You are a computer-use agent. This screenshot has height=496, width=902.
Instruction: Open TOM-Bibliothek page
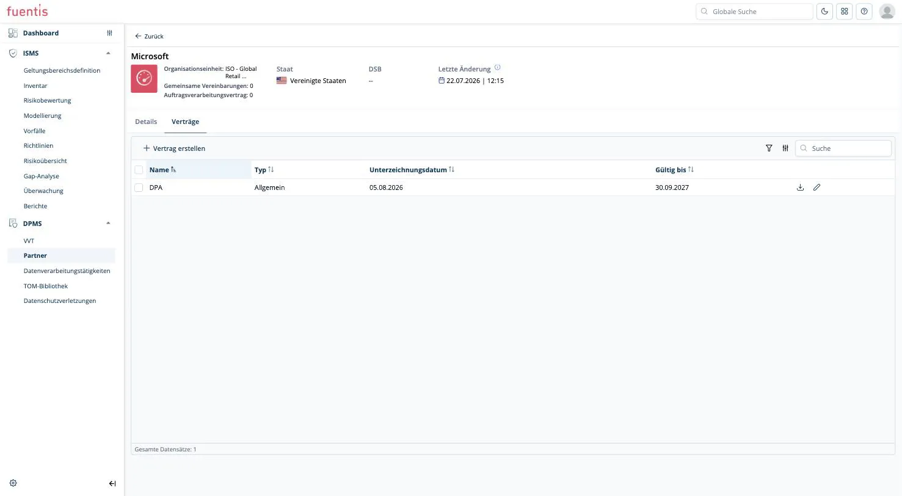pos(46,286)
